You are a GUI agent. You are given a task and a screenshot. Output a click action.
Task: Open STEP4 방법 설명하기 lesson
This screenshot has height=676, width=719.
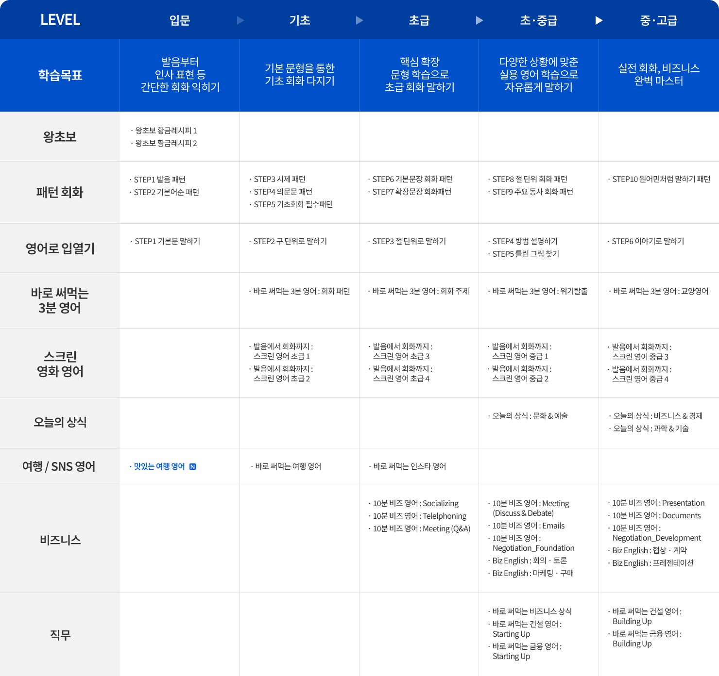pyautogui.click(x=525, y=241)
